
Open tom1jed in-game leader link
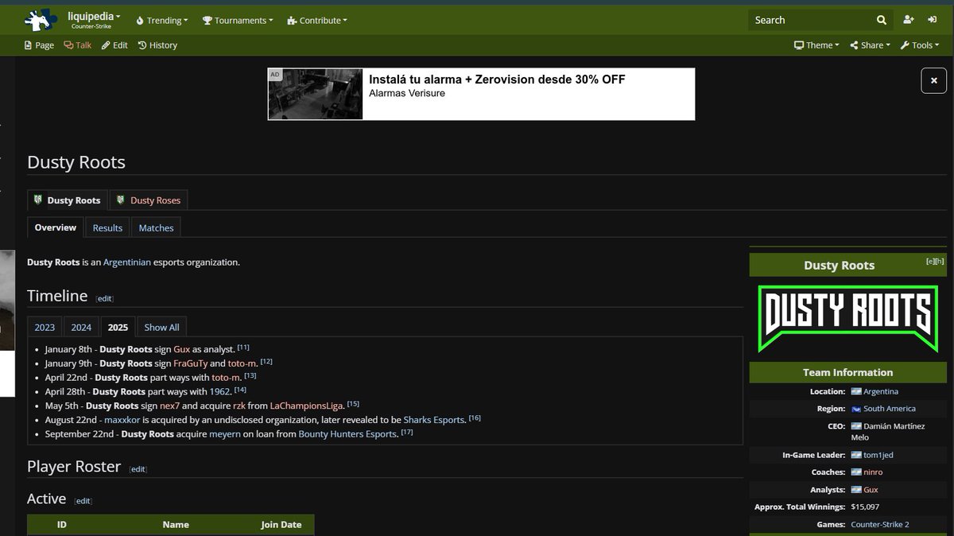pos(878,455)
